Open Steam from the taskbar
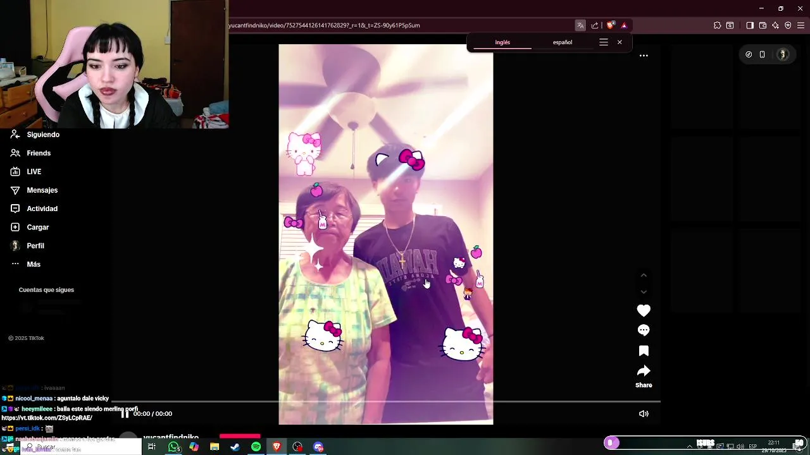This screenshot has height=455, width=810. [235, 447]
